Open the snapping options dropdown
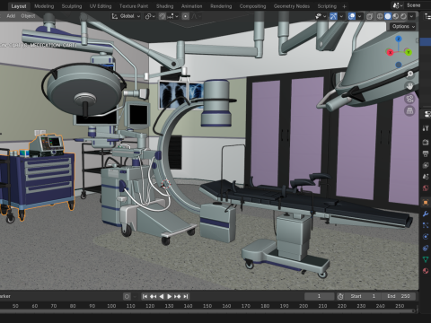 point(172,16)
